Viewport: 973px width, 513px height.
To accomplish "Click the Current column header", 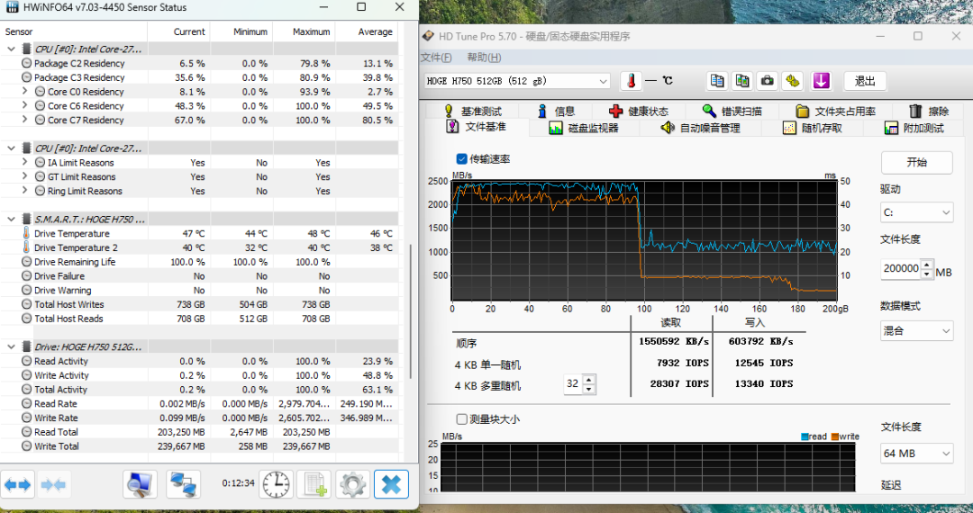I will click(178, 31).
